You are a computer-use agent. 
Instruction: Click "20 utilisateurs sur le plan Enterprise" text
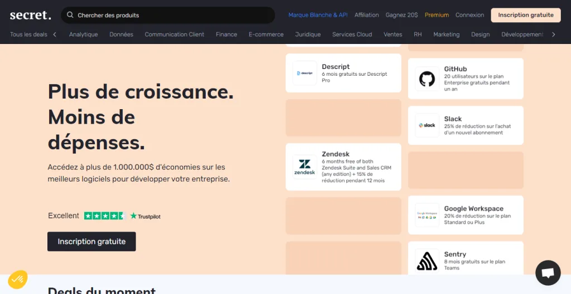click(x=477, y=82)
